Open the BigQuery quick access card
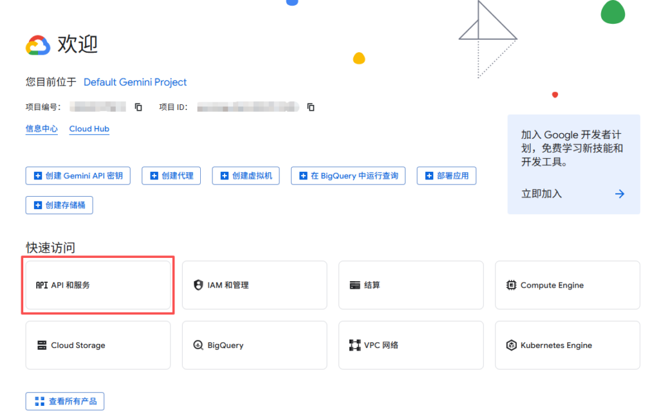Image resolution: width=659 pixels, height=420 pixels. 254,345
